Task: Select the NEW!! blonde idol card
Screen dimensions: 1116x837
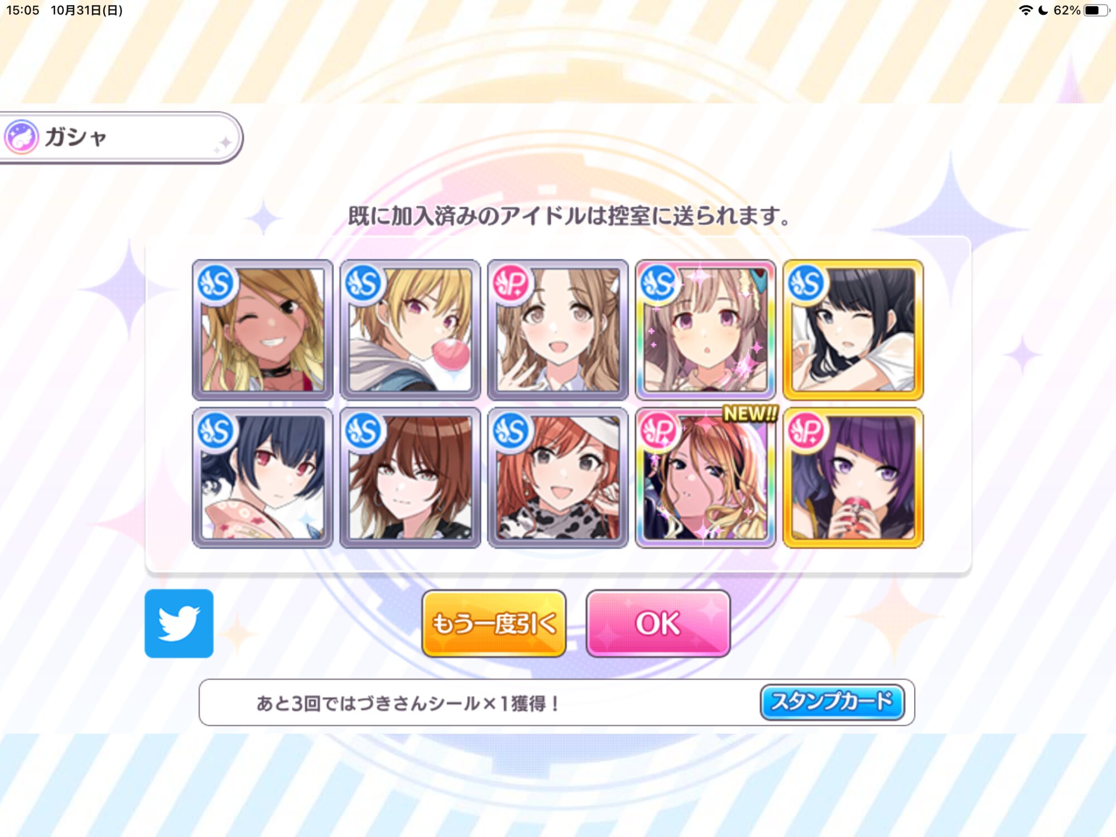Action: coord(705,478)
